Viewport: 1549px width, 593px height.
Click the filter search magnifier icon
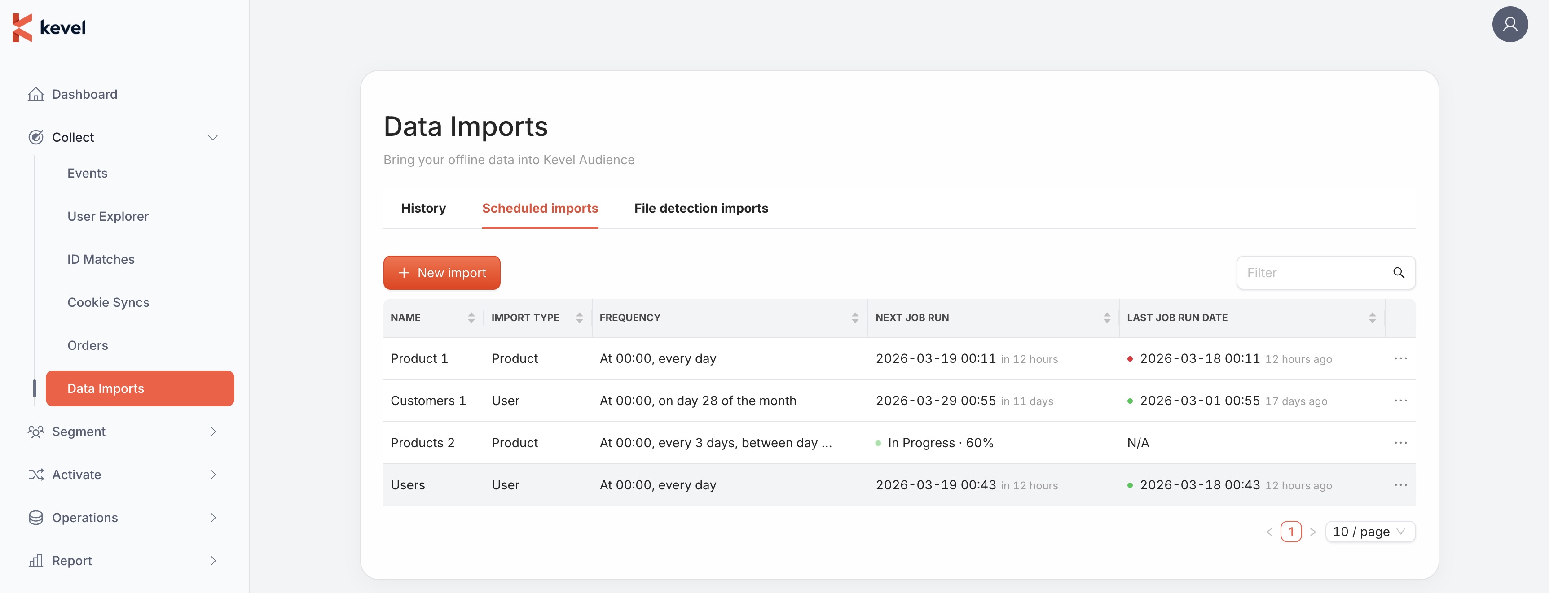pyautogui.click(x=1399, y=273)
